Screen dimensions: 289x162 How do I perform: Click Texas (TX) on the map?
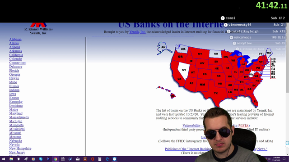[216, 93]
